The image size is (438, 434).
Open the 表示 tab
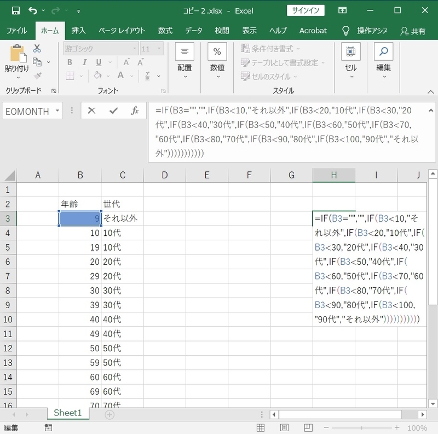[x=249, y=31]
